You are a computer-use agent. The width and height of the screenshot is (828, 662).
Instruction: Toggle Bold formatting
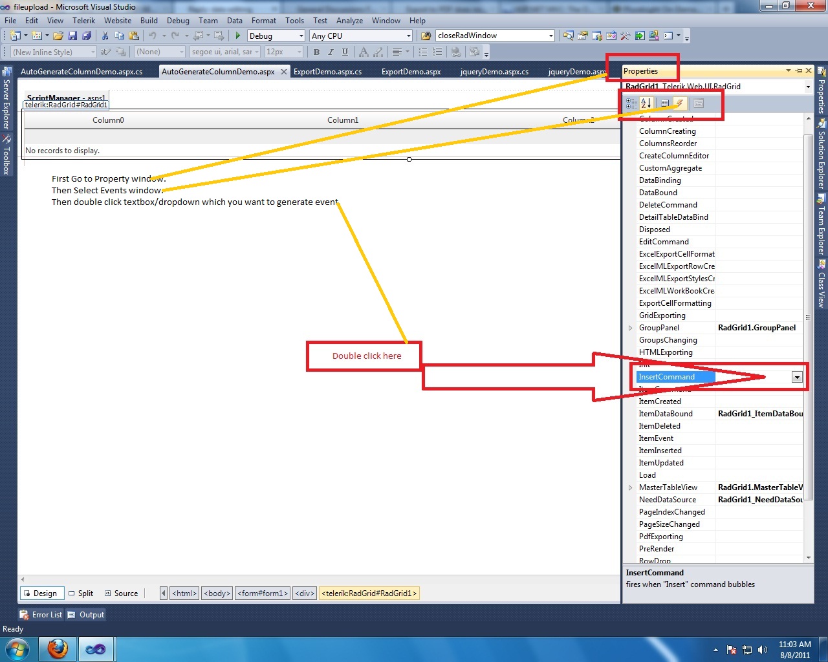coord(316,52)
